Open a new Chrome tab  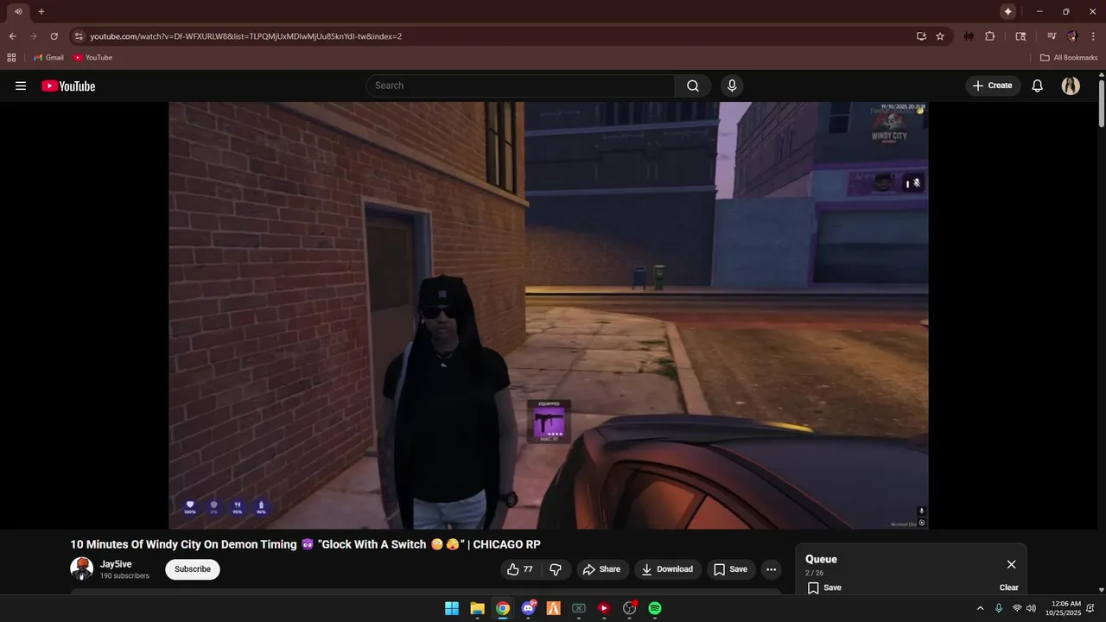point(41,11)
